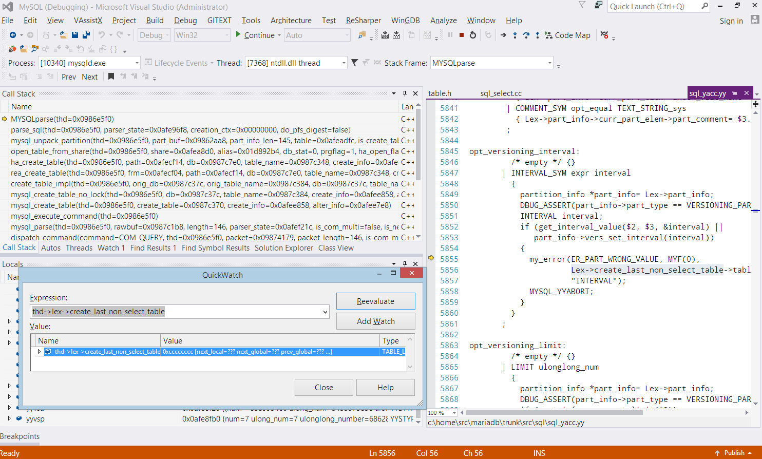Toggle pin on the Call Stack panel
Screen dimensions: 762x459
405,93
